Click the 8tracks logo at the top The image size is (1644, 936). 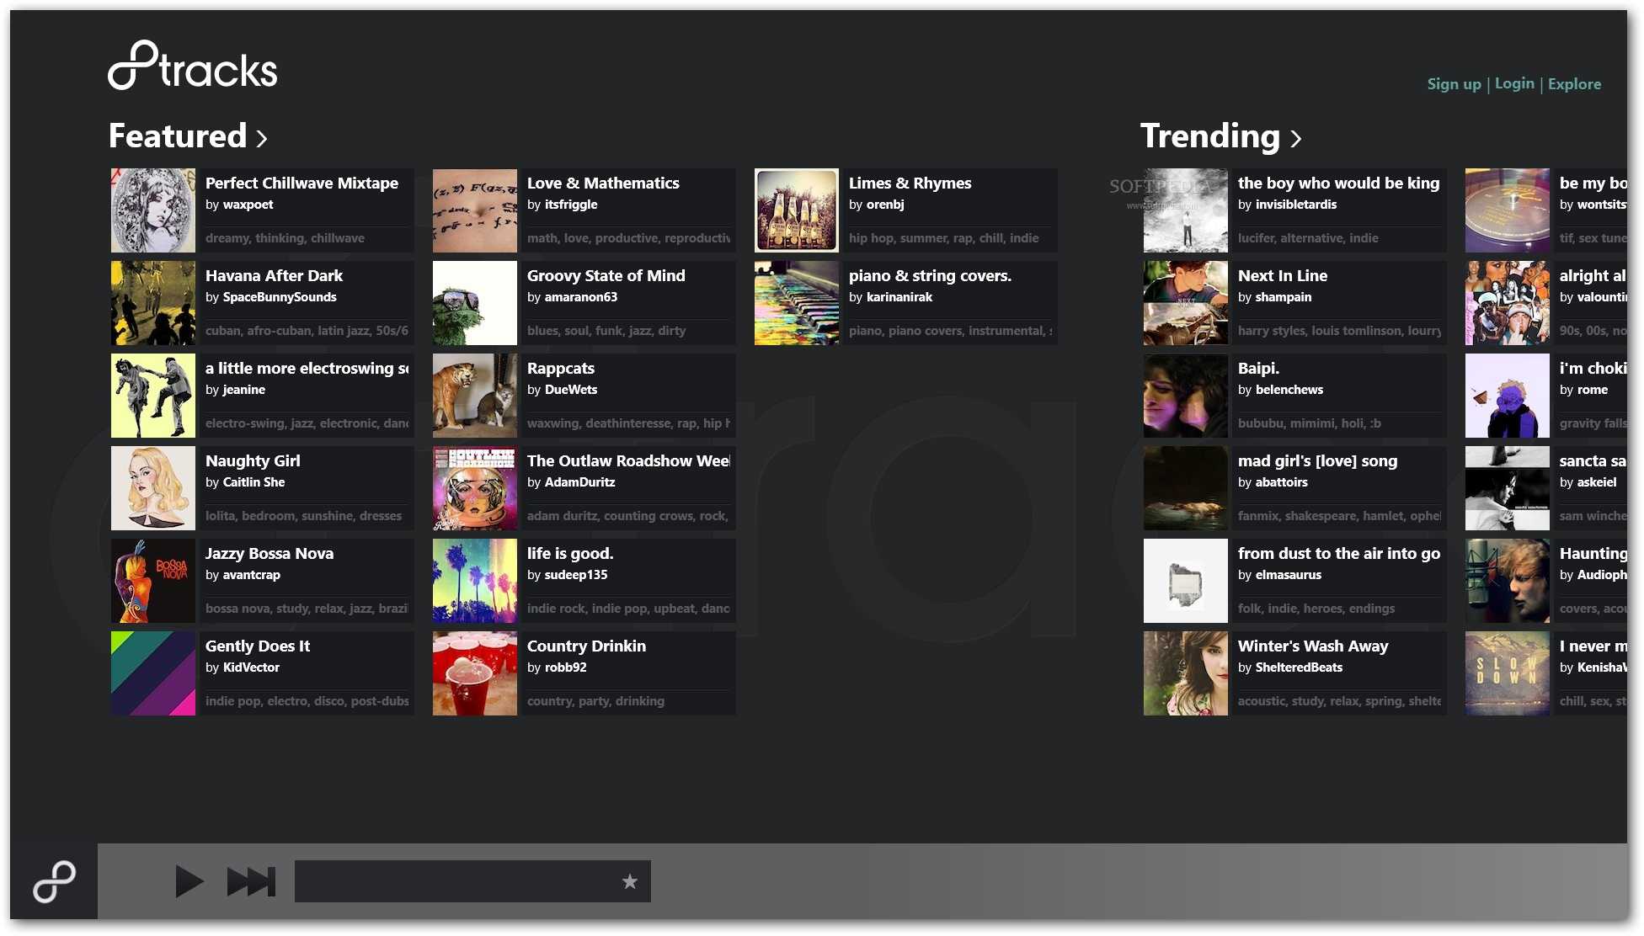click(193, 66)
